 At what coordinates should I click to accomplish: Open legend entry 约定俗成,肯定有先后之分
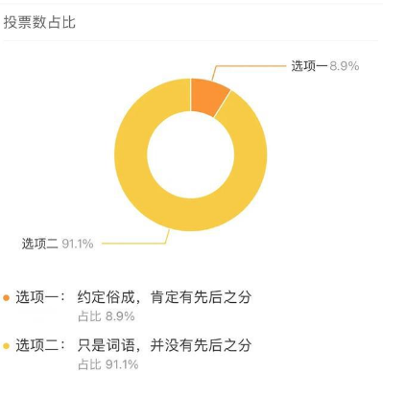[x=164, y=297]
